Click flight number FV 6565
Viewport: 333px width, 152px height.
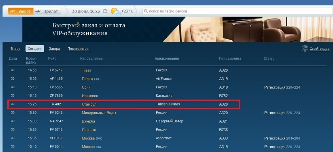[x=56, y=87]
